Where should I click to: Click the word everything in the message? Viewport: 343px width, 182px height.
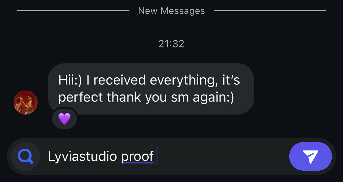pos(182,81)
